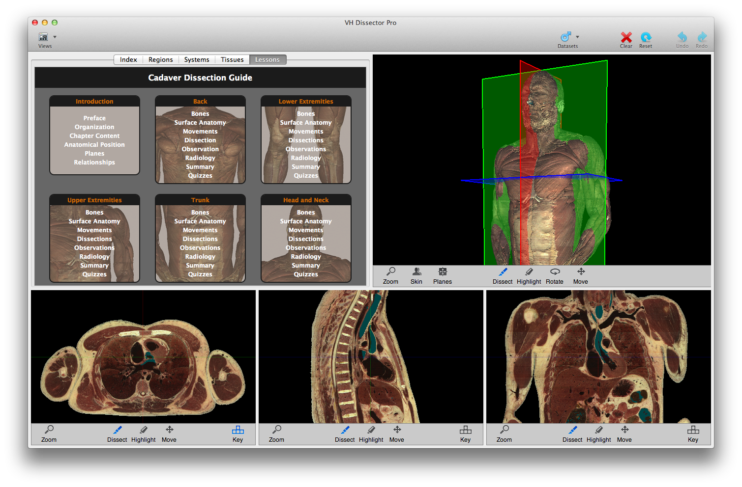Select Zoom in sagittal section view
The height and width of the screenshot is (487, 742).
tap(276, 433)
